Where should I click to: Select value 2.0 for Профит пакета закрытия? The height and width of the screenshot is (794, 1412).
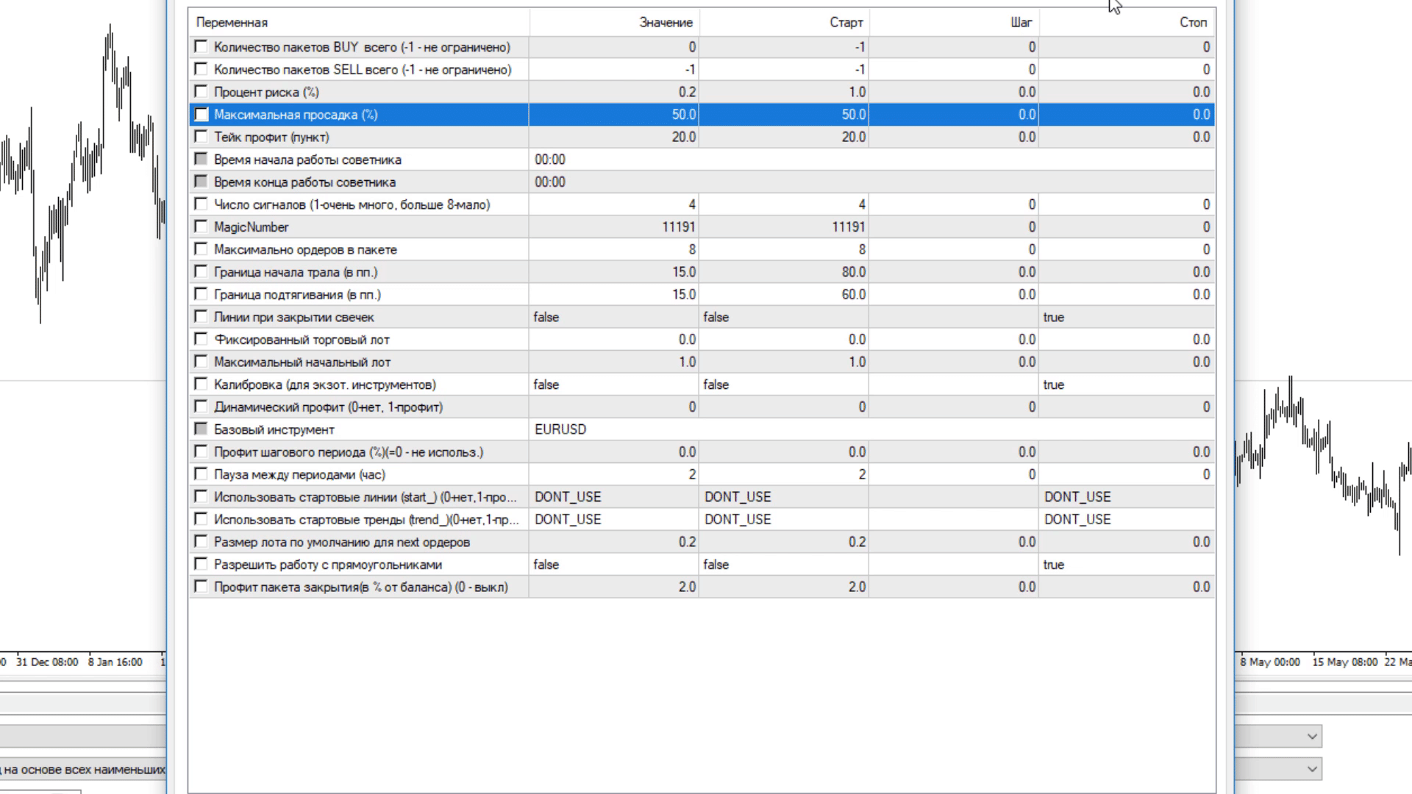[x=614, y=587]
